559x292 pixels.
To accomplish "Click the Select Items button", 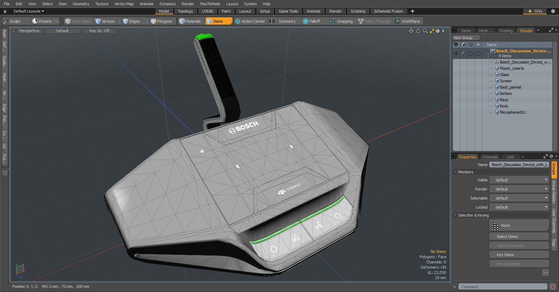I will pyautogui.click(x=519, y=237).
